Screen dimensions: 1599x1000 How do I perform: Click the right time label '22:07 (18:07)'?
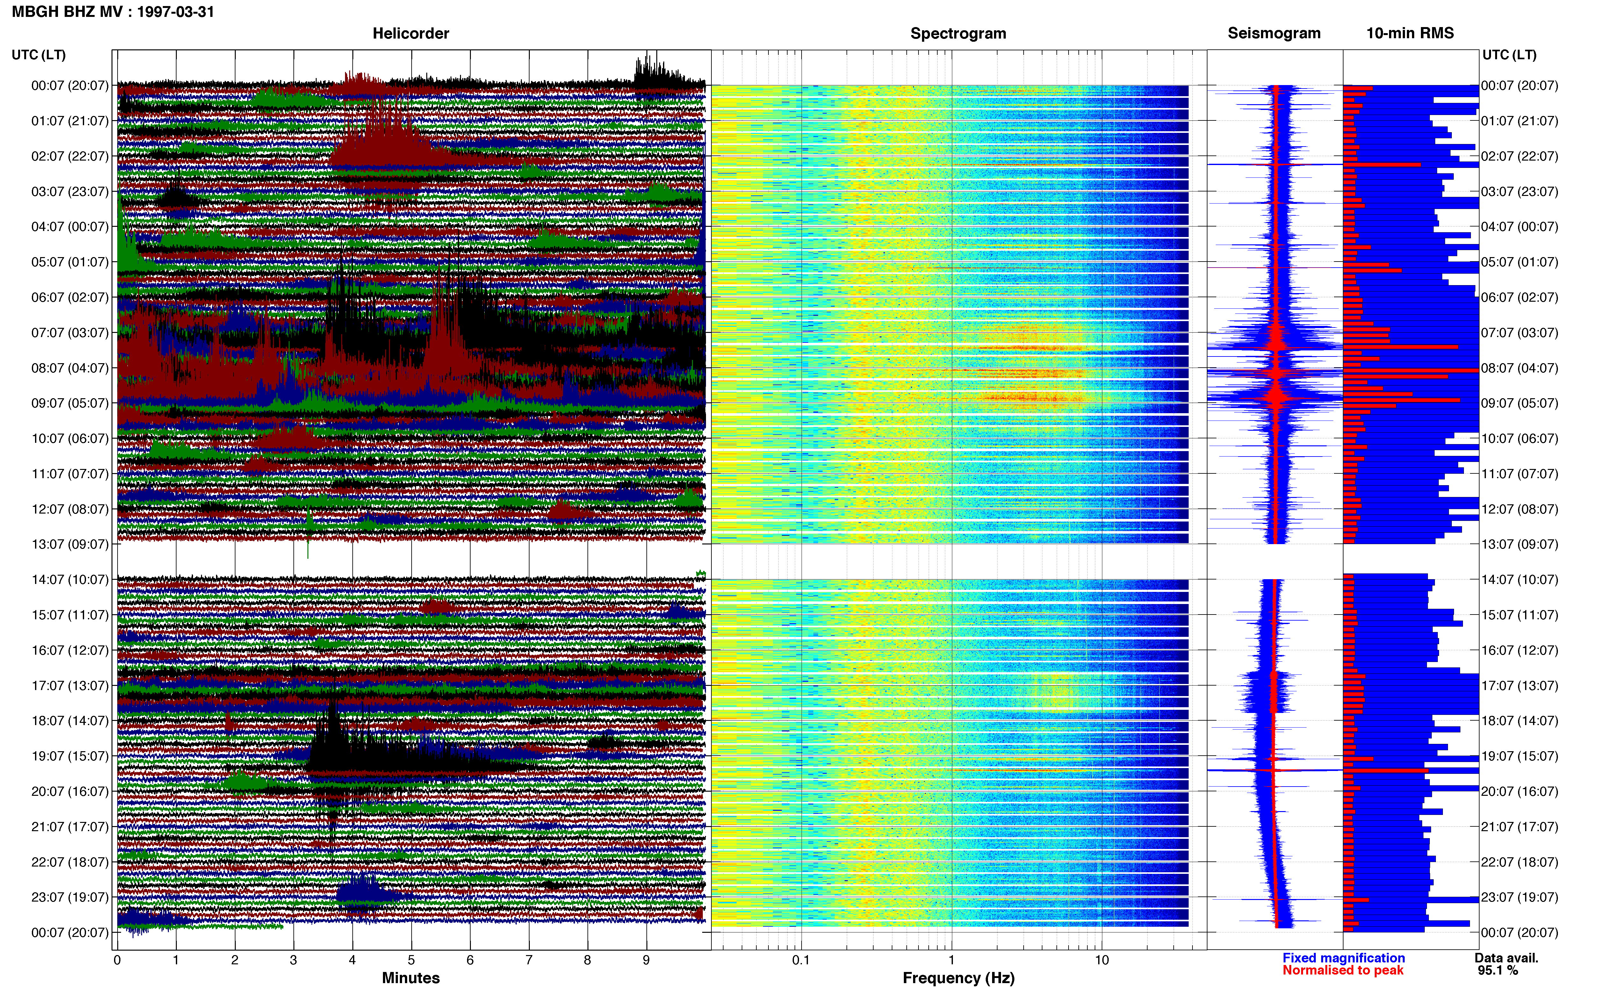1519,862
